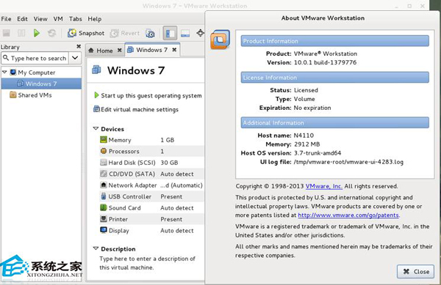Click the Memory device icon

(104, 139)
